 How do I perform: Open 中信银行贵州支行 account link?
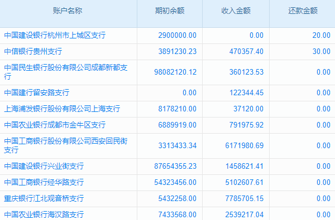(33, 51)
